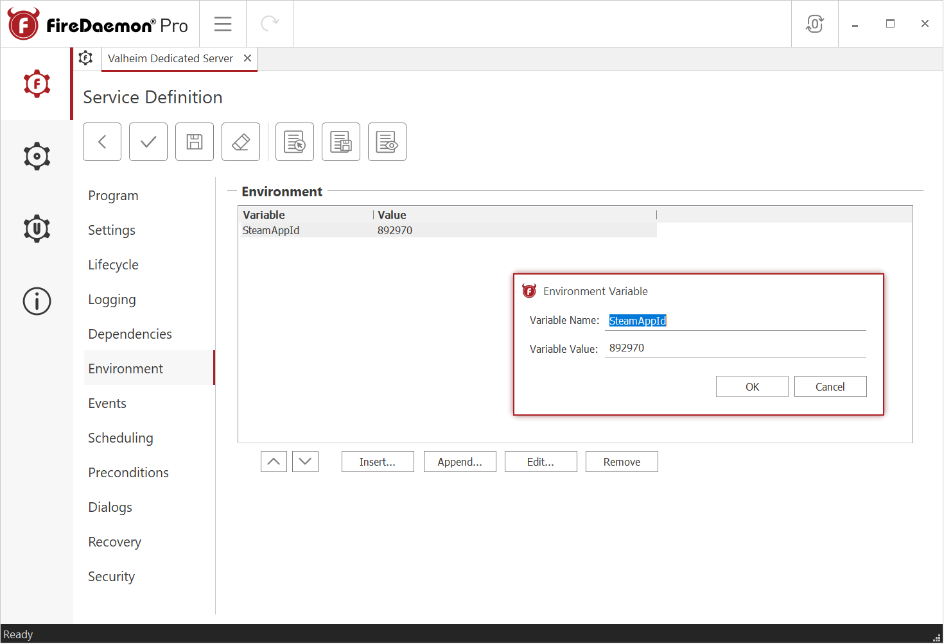Click the FireDaemon Pro logo

tap(98, 24)
